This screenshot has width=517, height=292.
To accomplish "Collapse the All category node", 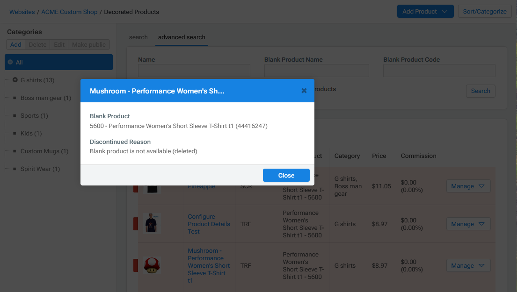I will [10, 62].
